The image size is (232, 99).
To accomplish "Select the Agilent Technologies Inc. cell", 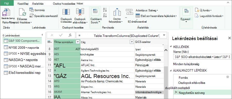I will [107, 71].
